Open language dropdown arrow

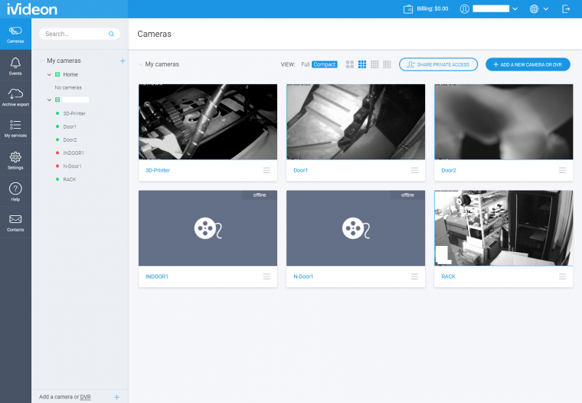(x=545, y=9)
